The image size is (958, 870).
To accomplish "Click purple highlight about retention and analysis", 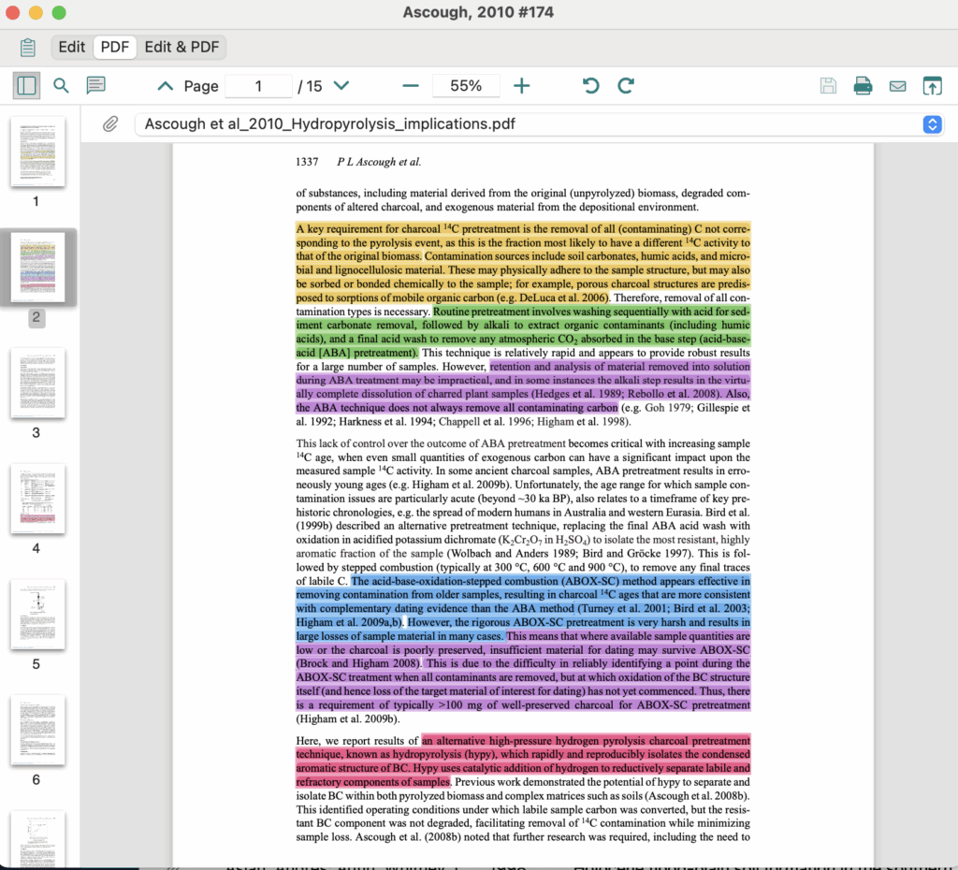I will click(523, 386).
